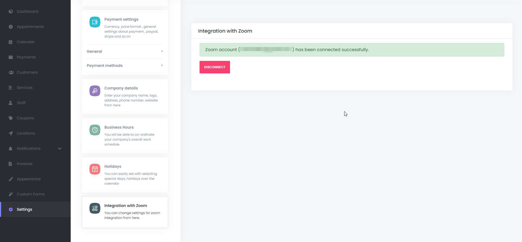Expand the Payment methods section arrow

[x=162, y=66]
